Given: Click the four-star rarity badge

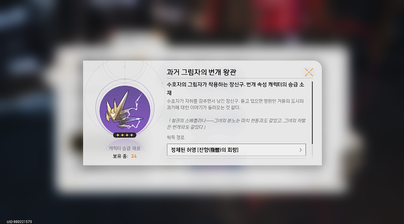Looking at the screenshot, I should [x=125, y=135].
